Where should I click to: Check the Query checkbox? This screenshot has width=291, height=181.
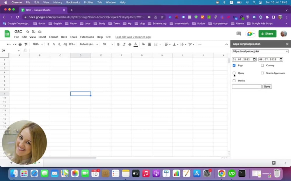click(234, 73)
